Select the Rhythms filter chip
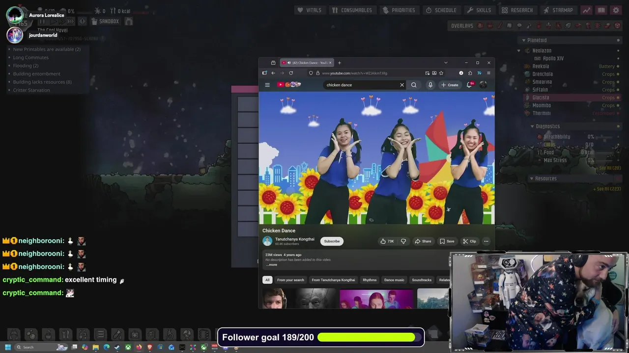 [x=370, y=280]
